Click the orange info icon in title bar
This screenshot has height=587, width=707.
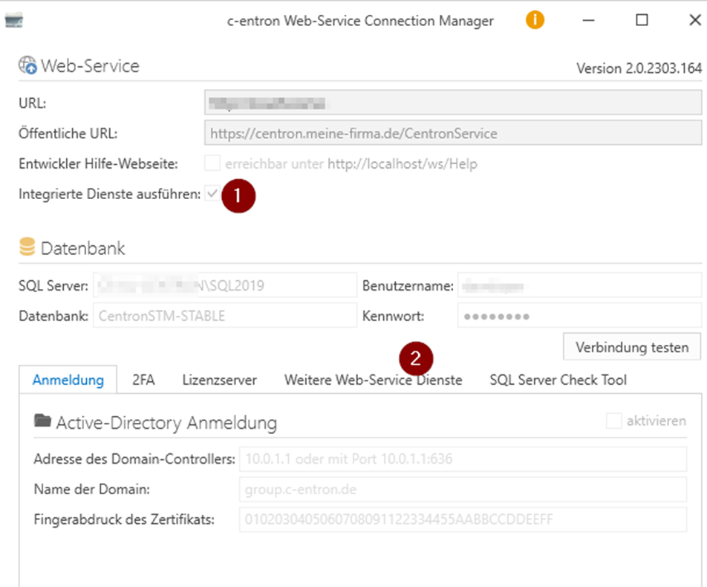[535, 20]
